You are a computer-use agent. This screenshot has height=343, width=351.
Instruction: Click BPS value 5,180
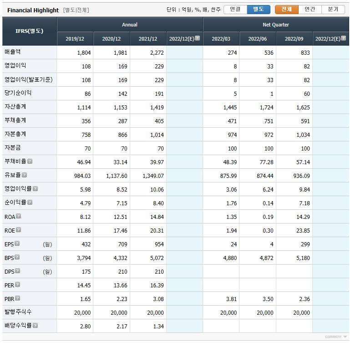click(303, 258)
